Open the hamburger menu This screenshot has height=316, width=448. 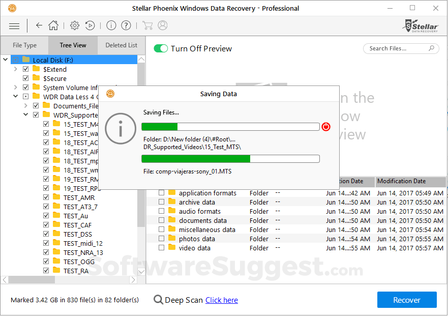[14, 25]
